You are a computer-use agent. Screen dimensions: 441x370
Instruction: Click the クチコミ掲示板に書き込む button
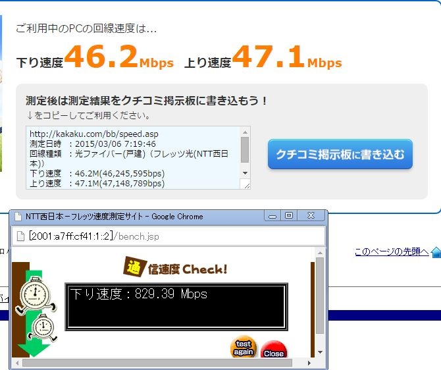[x=340, y=154]
